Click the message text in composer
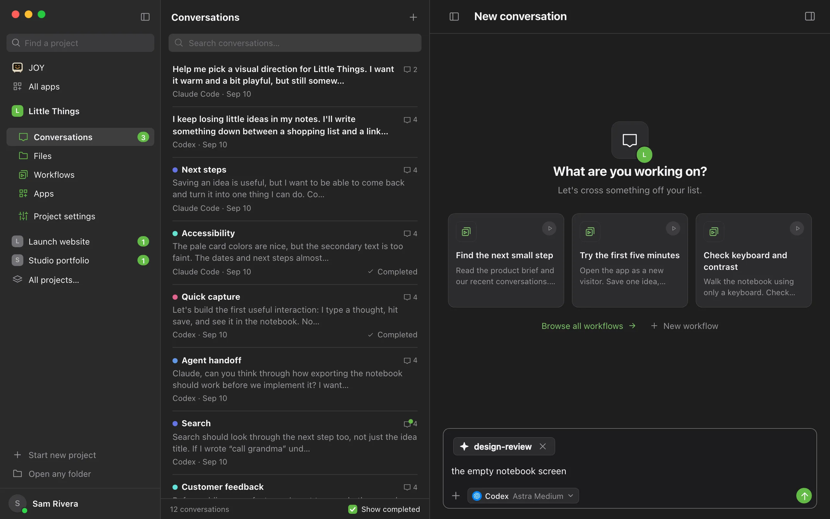830x519 pixels. pos(509,471)
